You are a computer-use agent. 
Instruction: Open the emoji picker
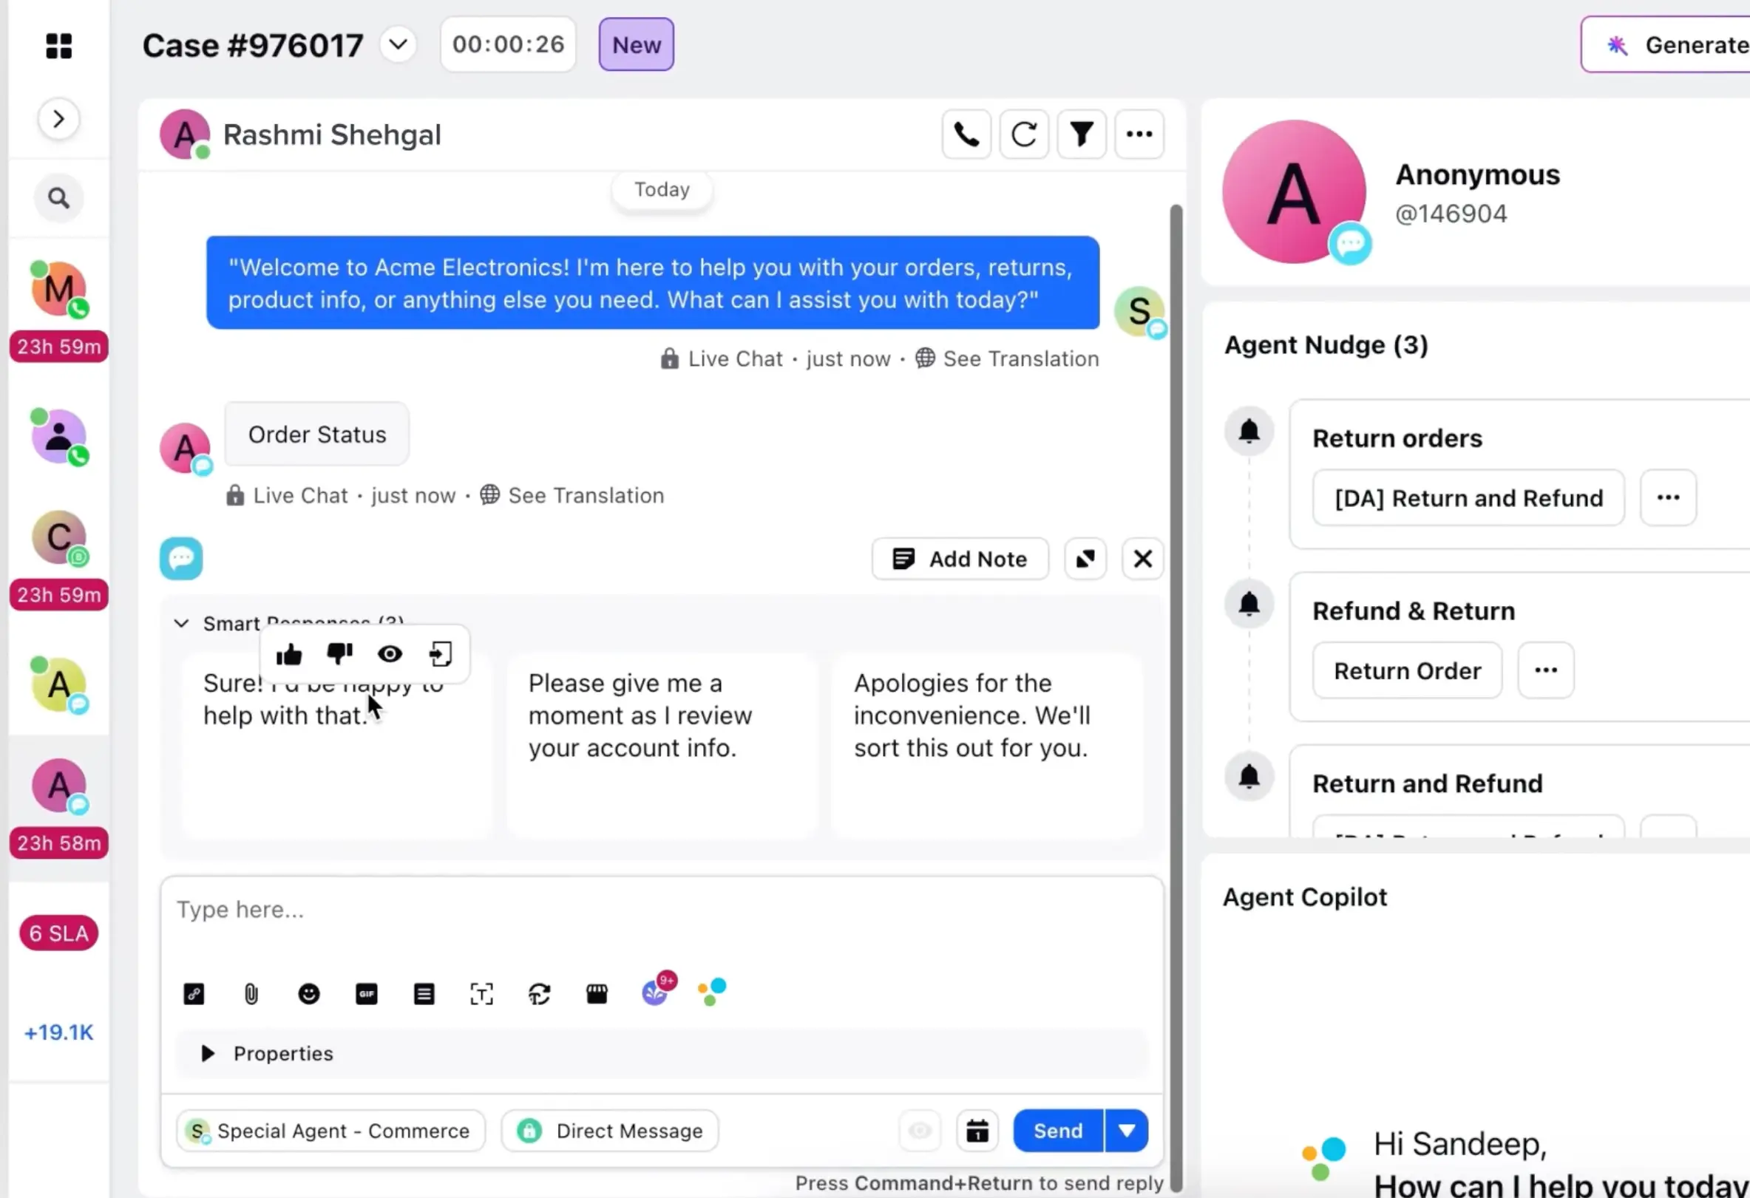[309, 993]
